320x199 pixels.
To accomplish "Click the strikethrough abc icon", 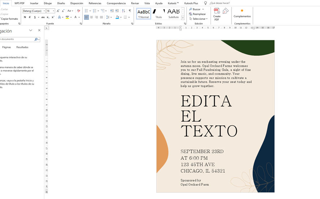I will (43, 17).
